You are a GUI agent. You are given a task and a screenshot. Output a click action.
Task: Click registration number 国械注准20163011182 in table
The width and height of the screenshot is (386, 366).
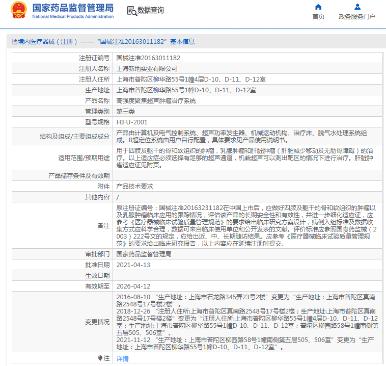click(148, 58)
